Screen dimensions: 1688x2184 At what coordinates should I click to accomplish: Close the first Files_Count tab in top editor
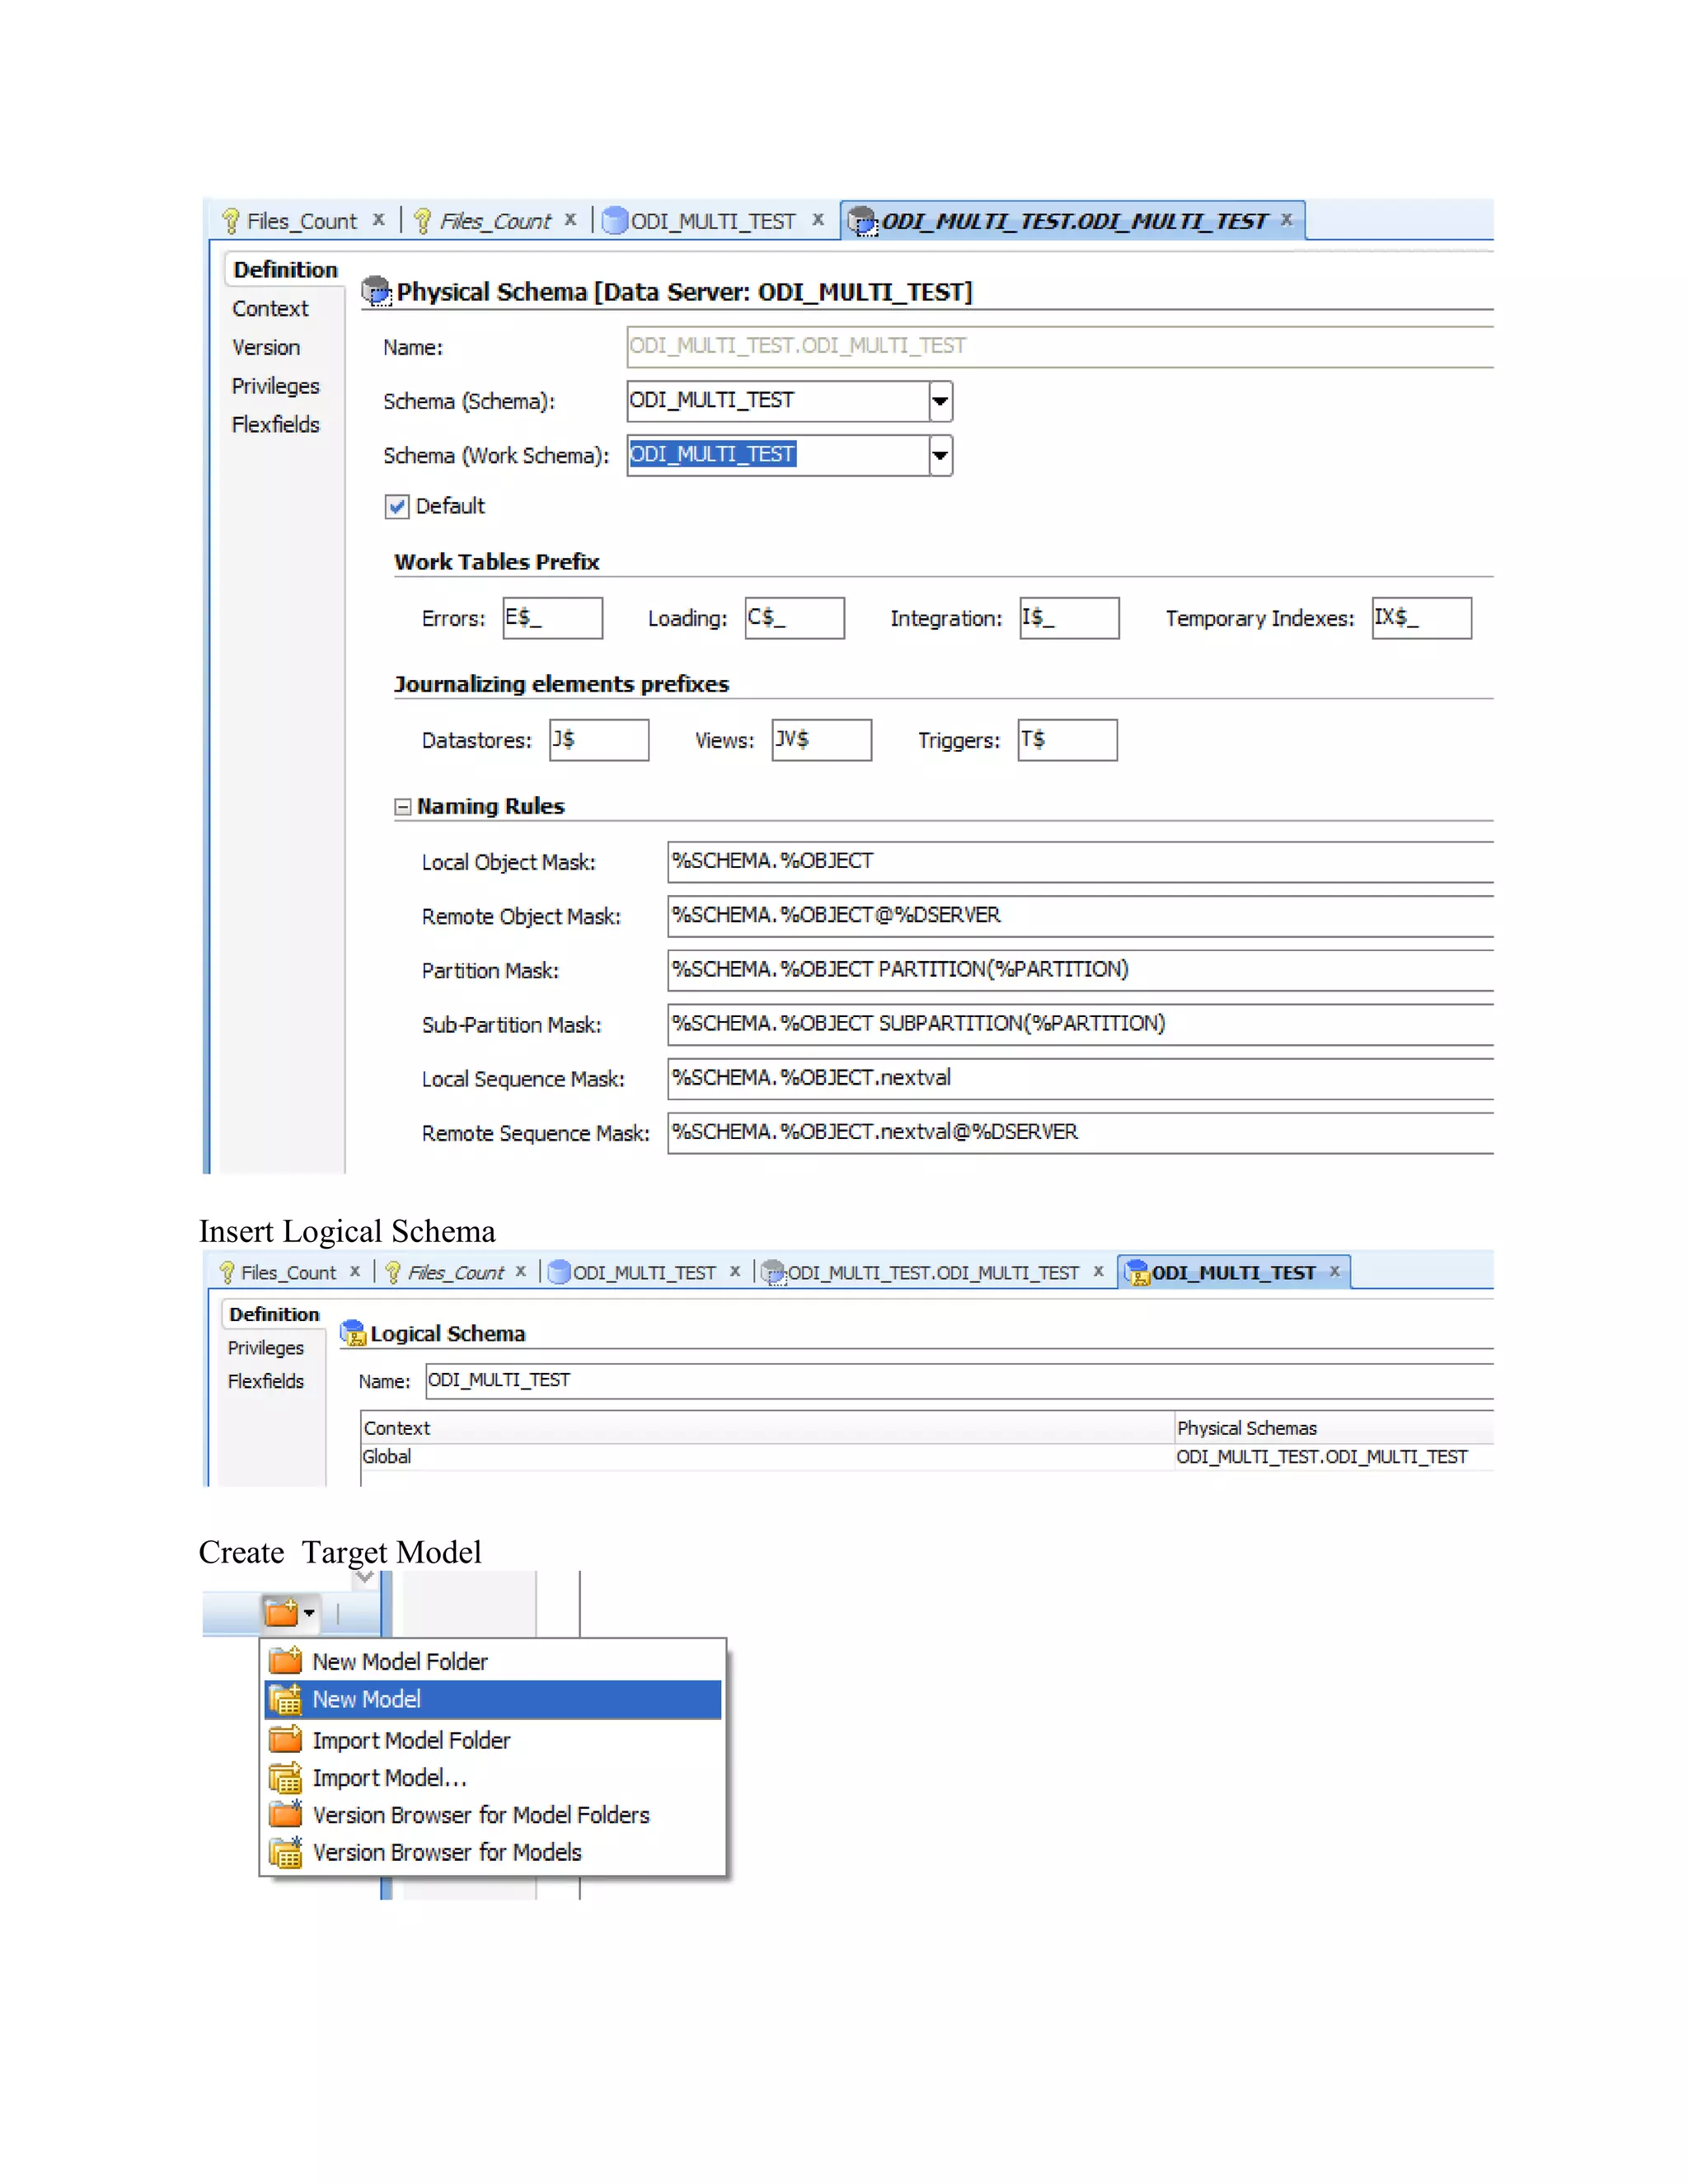(x=378, y=220)
